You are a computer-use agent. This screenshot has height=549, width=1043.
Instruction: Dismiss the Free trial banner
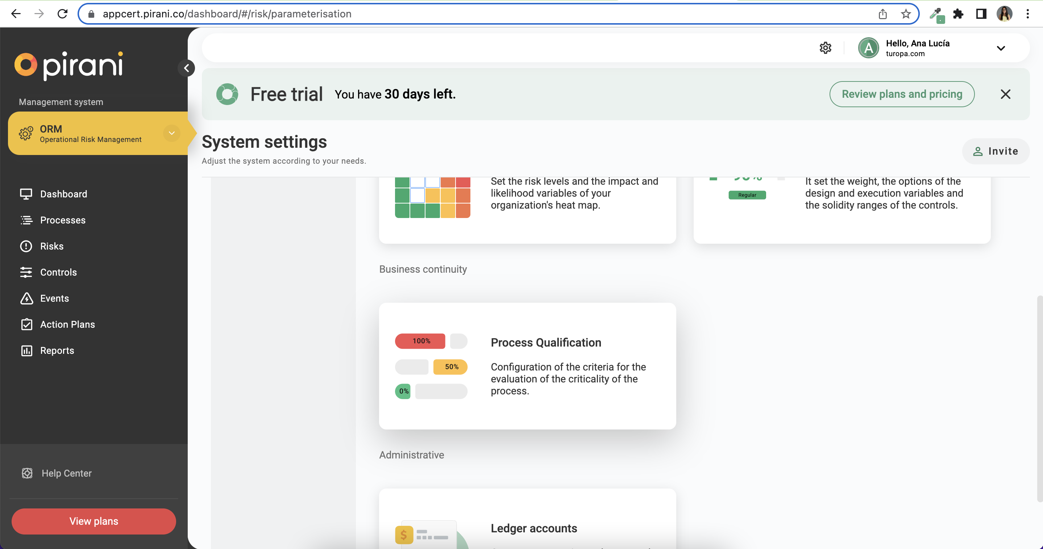point(1005,94)
